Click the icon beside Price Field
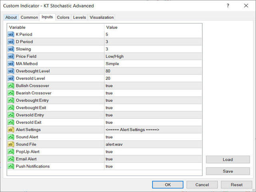 click(11, 56)
